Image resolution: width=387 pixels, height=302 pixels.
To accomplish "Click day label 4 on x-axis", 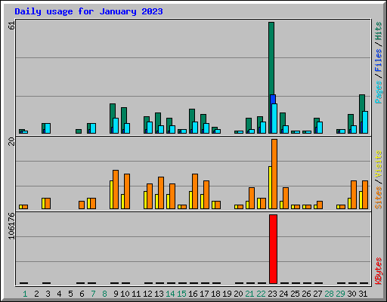I will tap(59, 294).
